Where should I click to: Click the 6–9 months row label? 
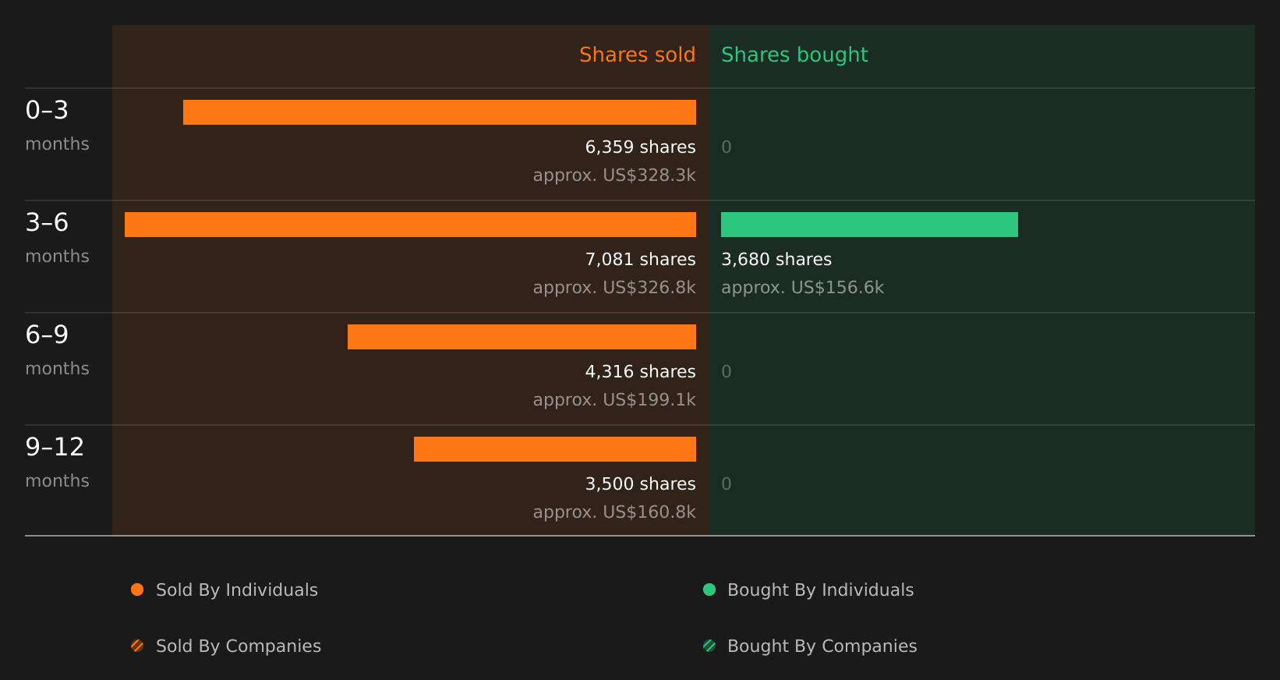coord(57,349)
